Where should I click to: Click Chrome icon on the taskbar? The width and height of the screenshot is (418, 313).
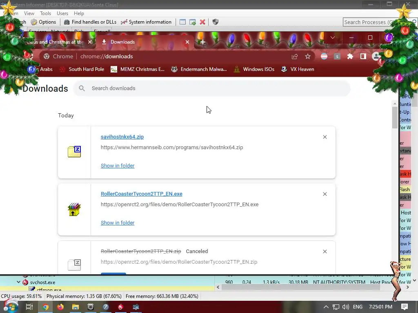[x=46, y=307]
